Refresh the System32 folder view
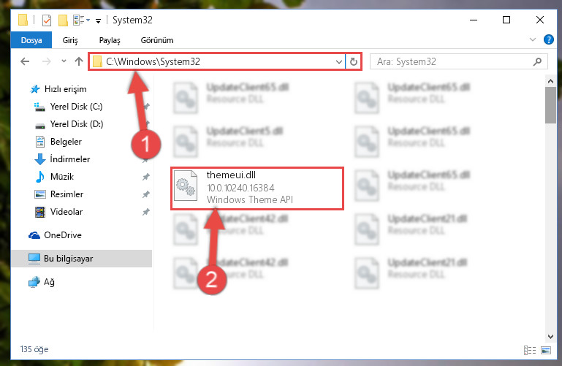The height and width of the screenshot is (366, 562). tap(354, 61)
